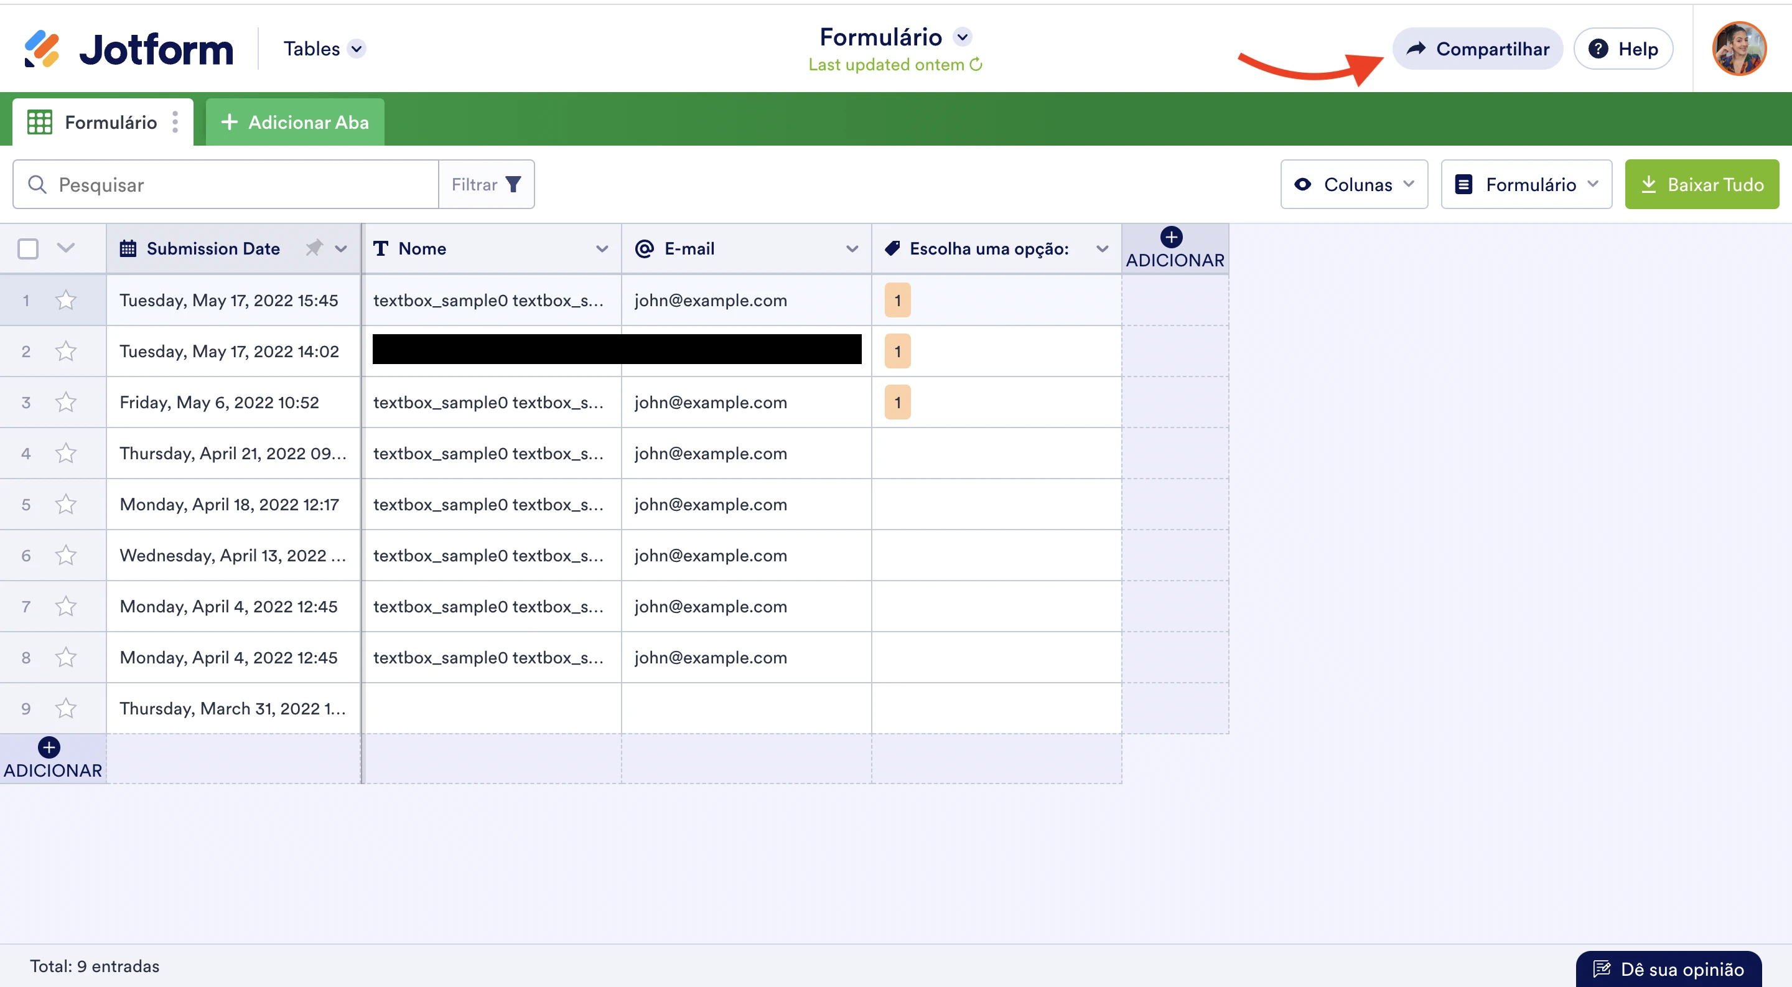Click the orange tag in row 2
1792x987 pixels.
click(x=897, y=351)
